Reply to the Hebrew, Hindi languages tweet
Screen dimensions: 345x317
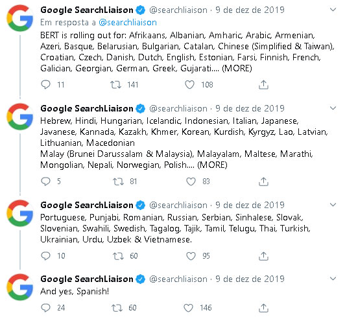46,182
